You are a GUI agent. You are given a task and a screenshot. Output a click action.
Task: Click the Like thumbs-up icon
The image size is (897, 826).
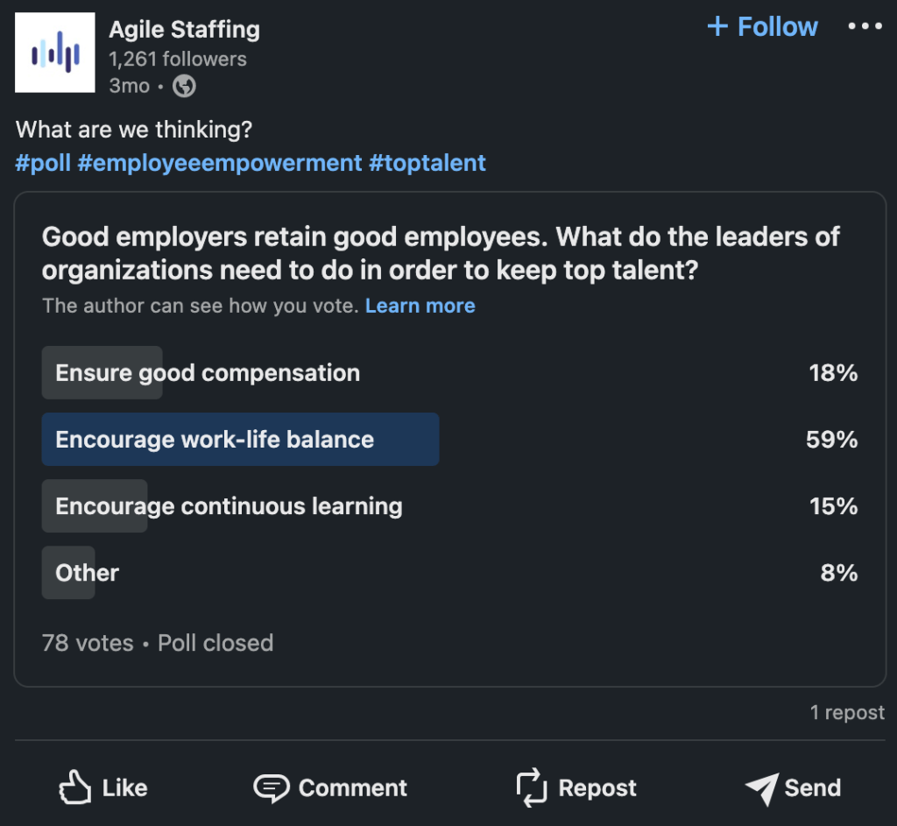click(x=76, y=787)
